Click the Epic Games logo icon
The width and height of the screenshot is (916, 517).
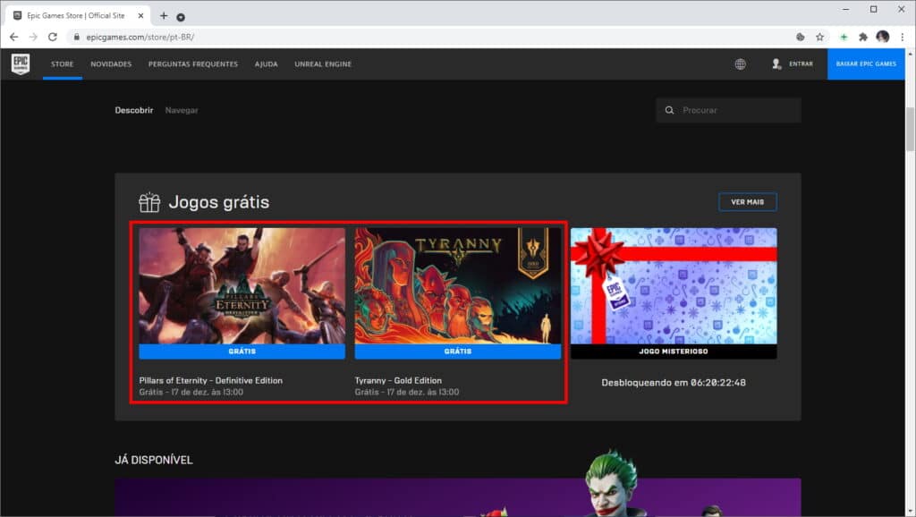coord(21,64)
